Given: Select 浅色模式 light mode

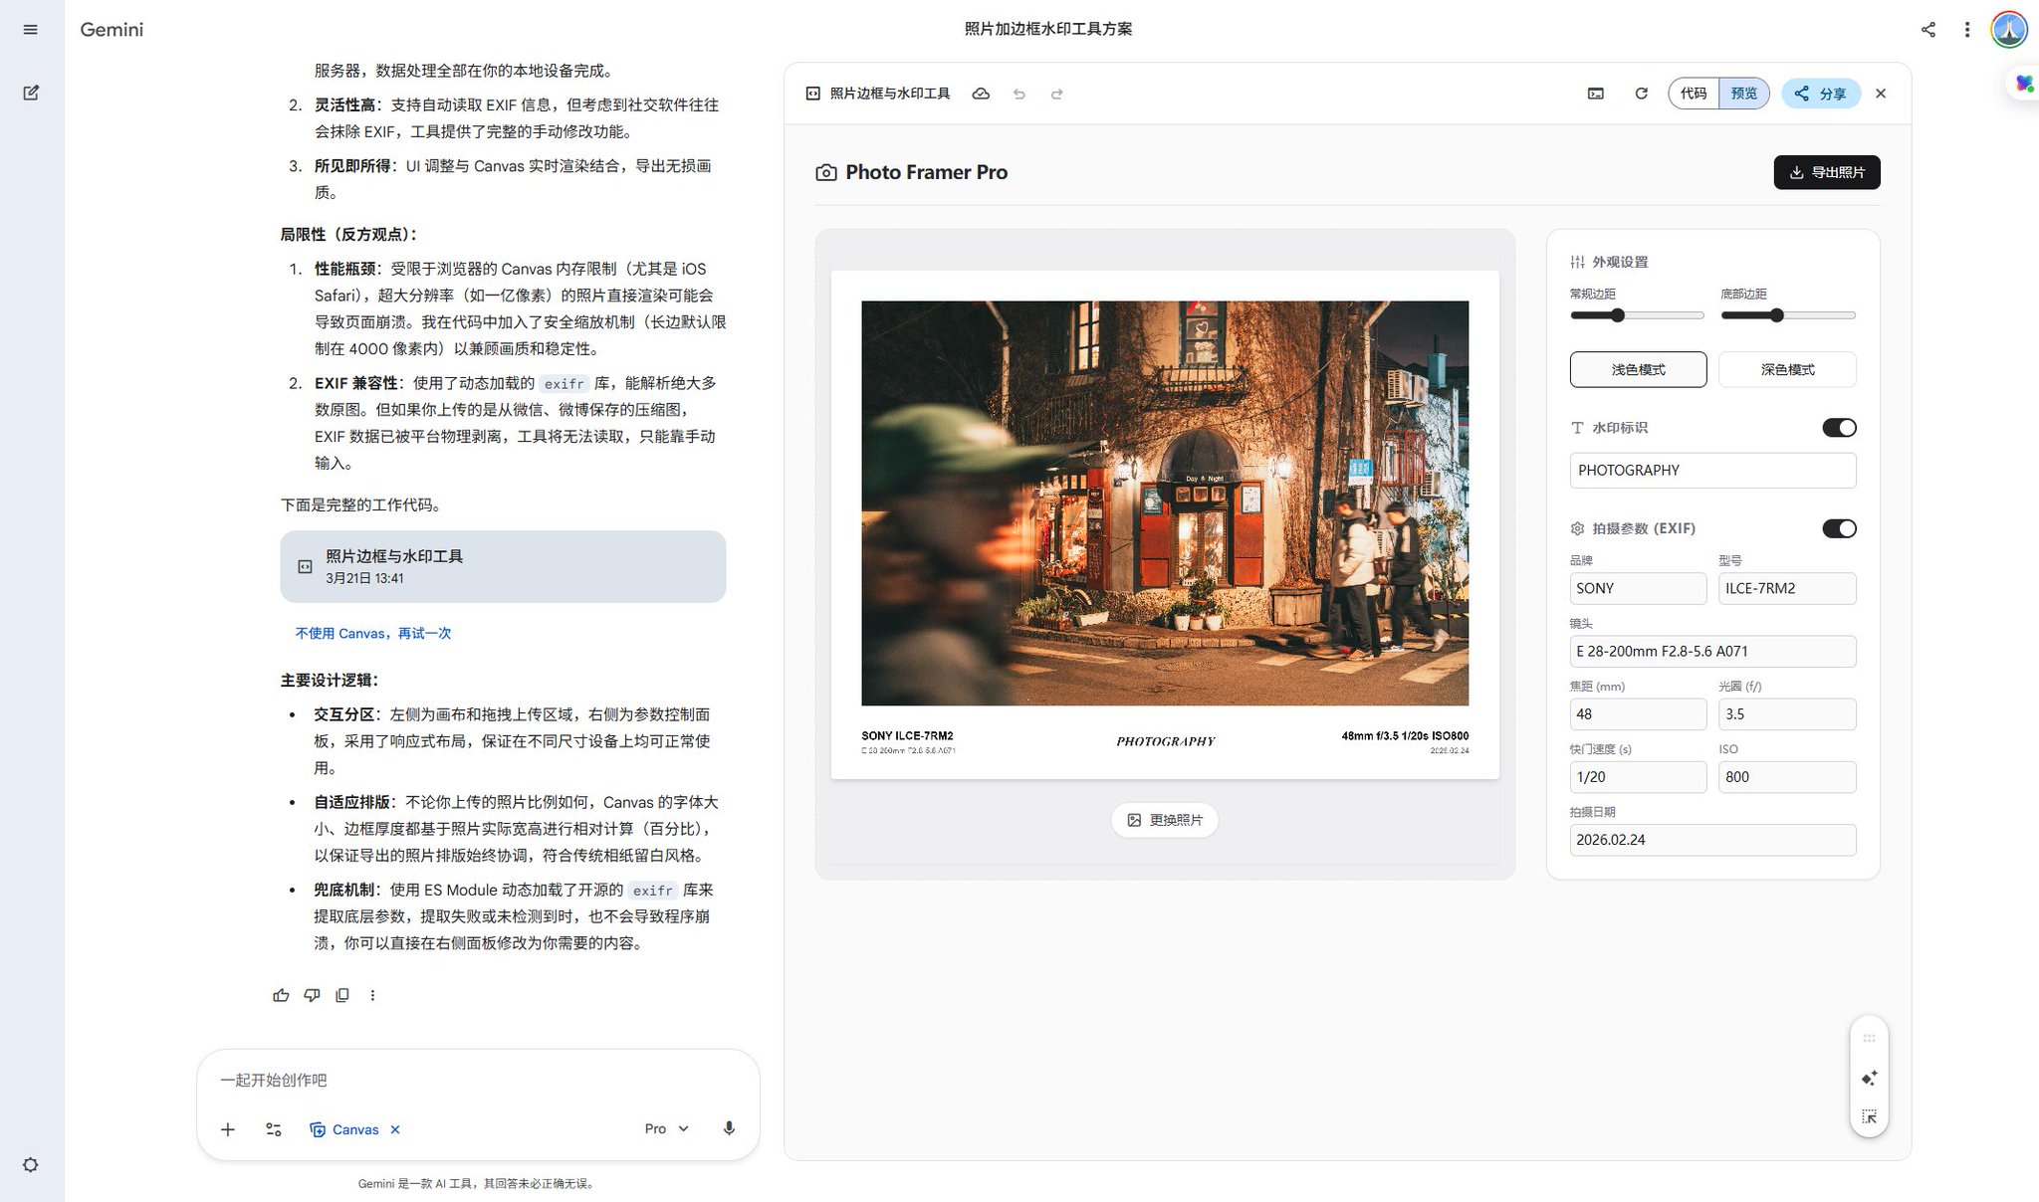Looking at the screenshot, I should pyautogui.click(x=1638, y=369).
